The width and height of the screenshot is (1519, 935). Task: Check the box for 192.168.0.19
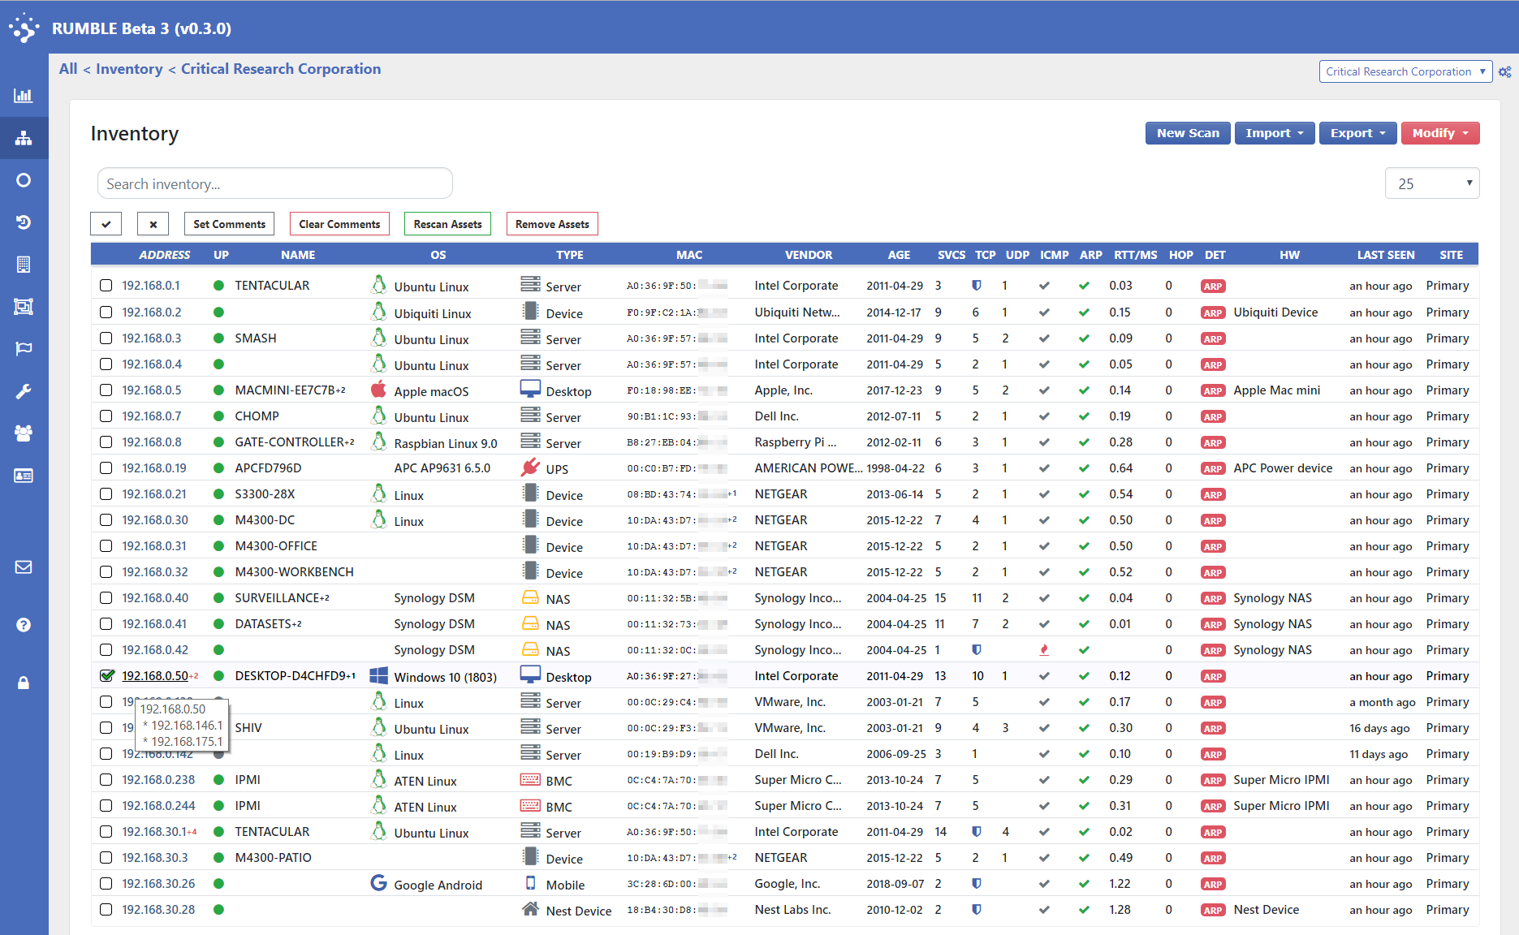click(x=106, y=467)
